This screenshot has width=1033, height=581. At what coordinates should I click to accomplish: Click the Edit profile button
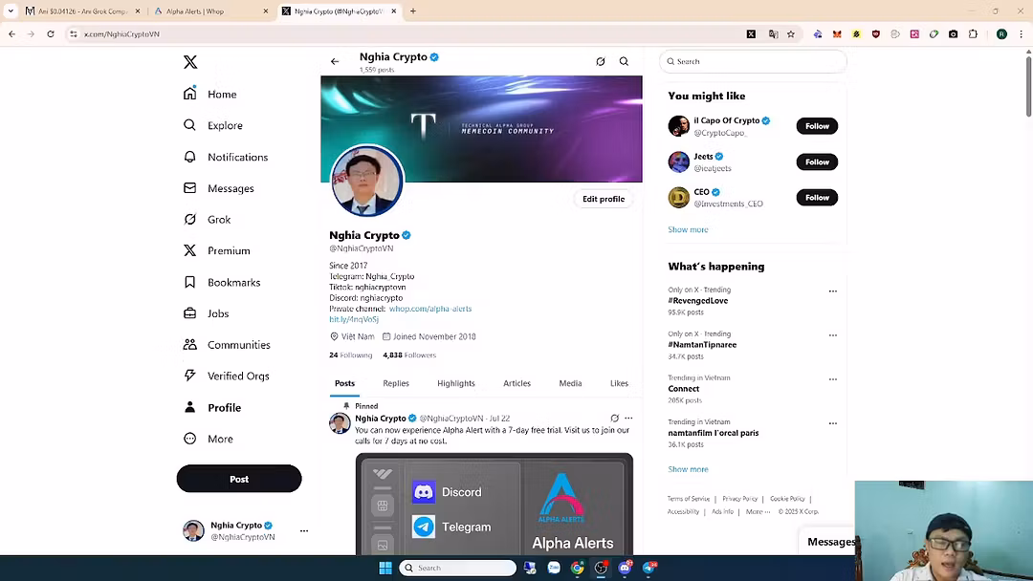point(604,199)
